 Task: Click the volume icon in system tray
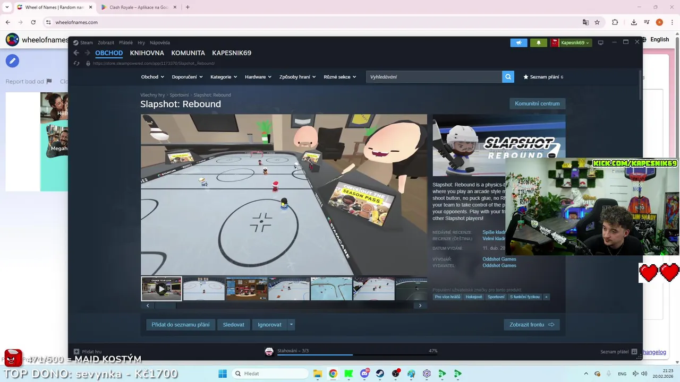644,374
